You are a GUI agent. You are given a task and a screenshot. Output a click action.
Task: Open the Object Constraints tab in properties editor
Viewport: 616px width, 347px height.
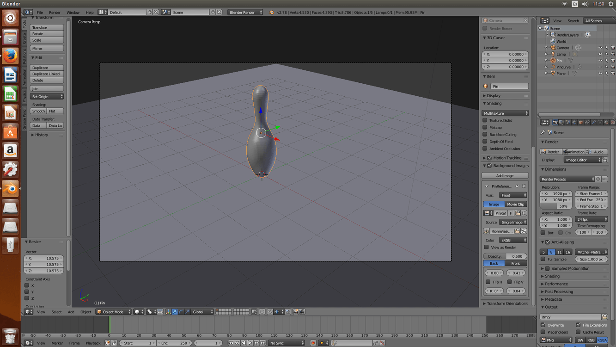pyautogui.click(x=588, y=122)
